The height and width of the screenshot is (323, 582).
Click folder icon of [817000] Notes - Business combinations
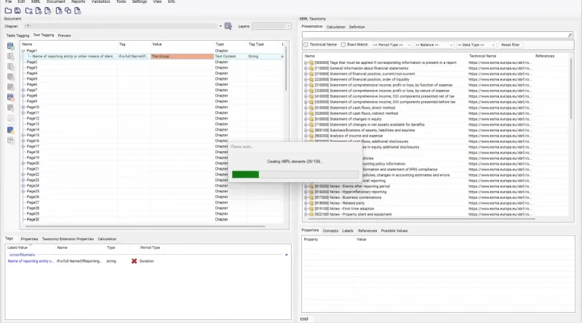pos(311,197)
